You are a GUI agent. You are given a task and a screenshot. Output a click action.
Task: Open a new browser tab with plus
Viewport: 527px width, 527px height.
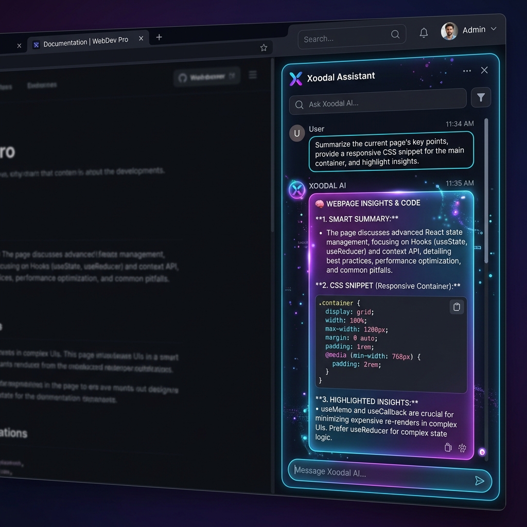pos(159,37)
